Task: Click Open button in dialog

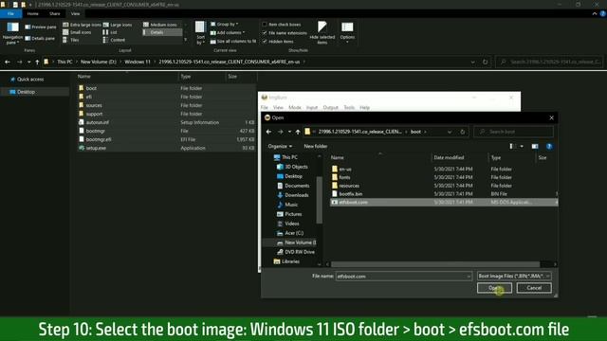Action: click(494, 288)
